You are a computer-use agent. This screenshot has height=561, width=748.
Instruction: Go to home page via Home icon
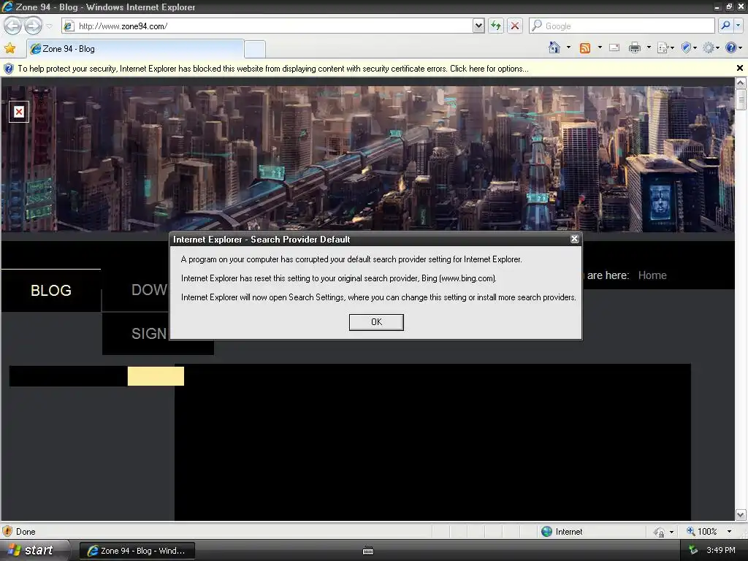pos(554,47)
